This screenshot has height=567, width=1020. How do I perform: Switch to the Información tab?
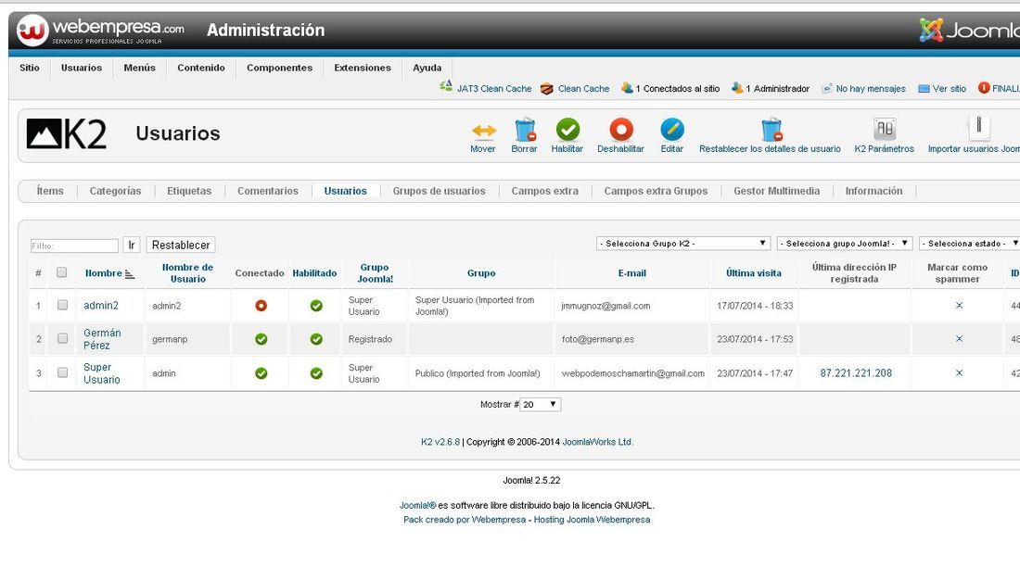point(873,191)
